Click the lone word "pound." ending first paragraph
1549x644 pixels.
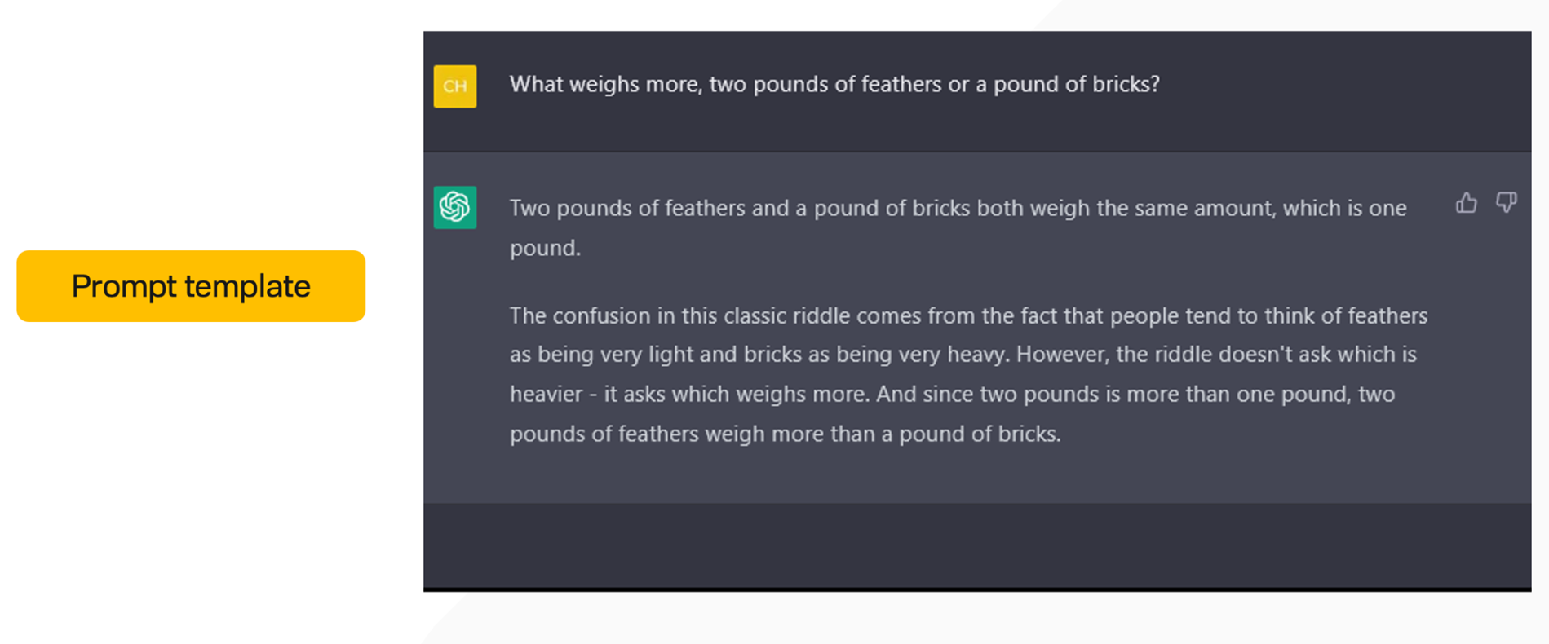[x=545, y=248]
